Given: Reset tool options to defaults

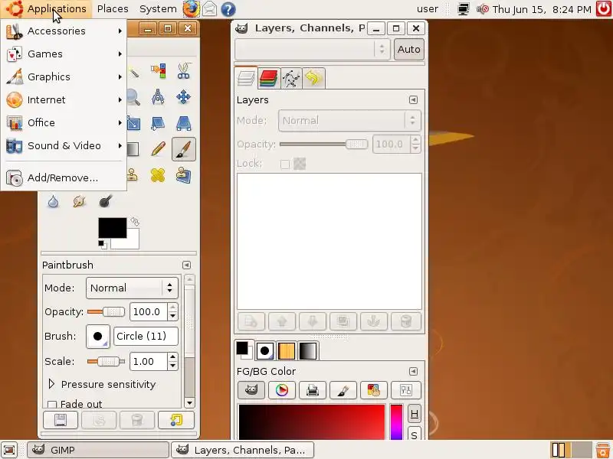Looking at the screenshot, I should pos(176,420).
